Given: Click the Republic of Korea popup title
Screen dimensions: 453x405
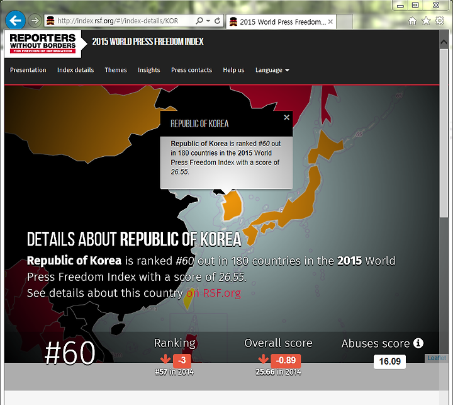Looking at the screenshot, I should [199, 124].
